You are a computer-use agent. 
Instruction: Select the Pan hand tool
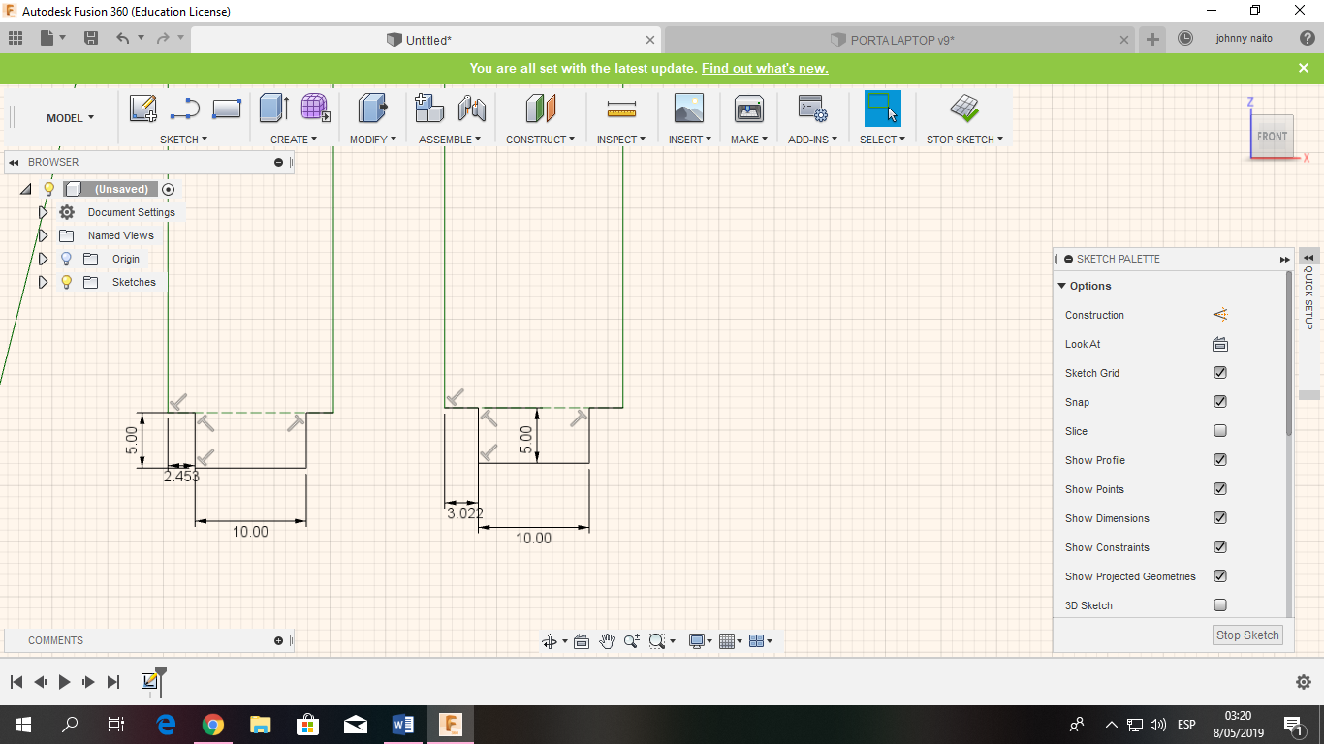pyautogui.click(x=607, y=641)
